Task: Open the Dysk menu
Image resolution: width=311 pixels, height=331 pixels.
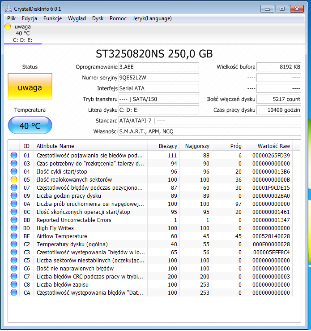Action: [98, 18]
